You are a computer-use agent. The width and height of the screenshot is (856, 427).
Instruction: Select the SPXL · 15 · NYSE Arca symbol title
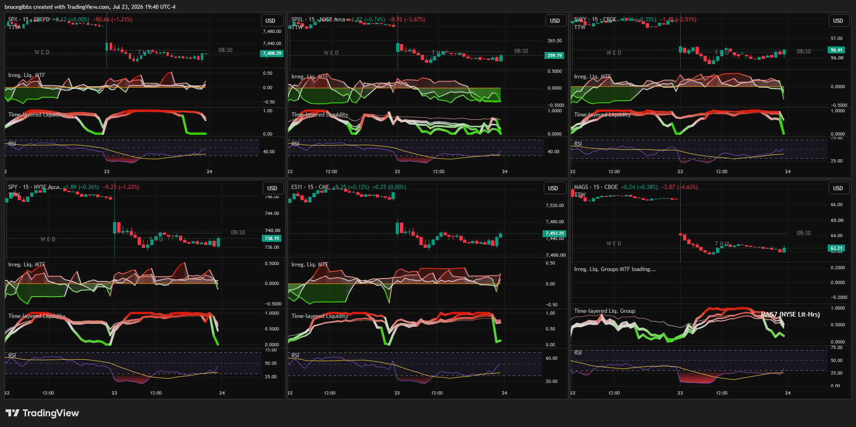click(x=318, y=19)
